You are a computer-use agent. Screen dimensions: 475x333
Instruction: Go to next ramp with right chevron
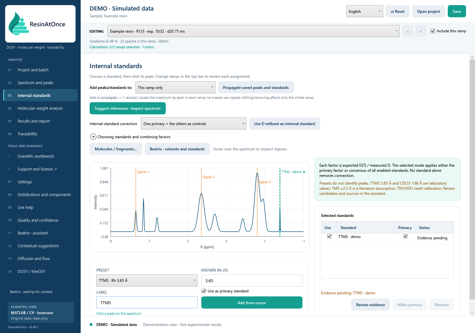point(421,31)
